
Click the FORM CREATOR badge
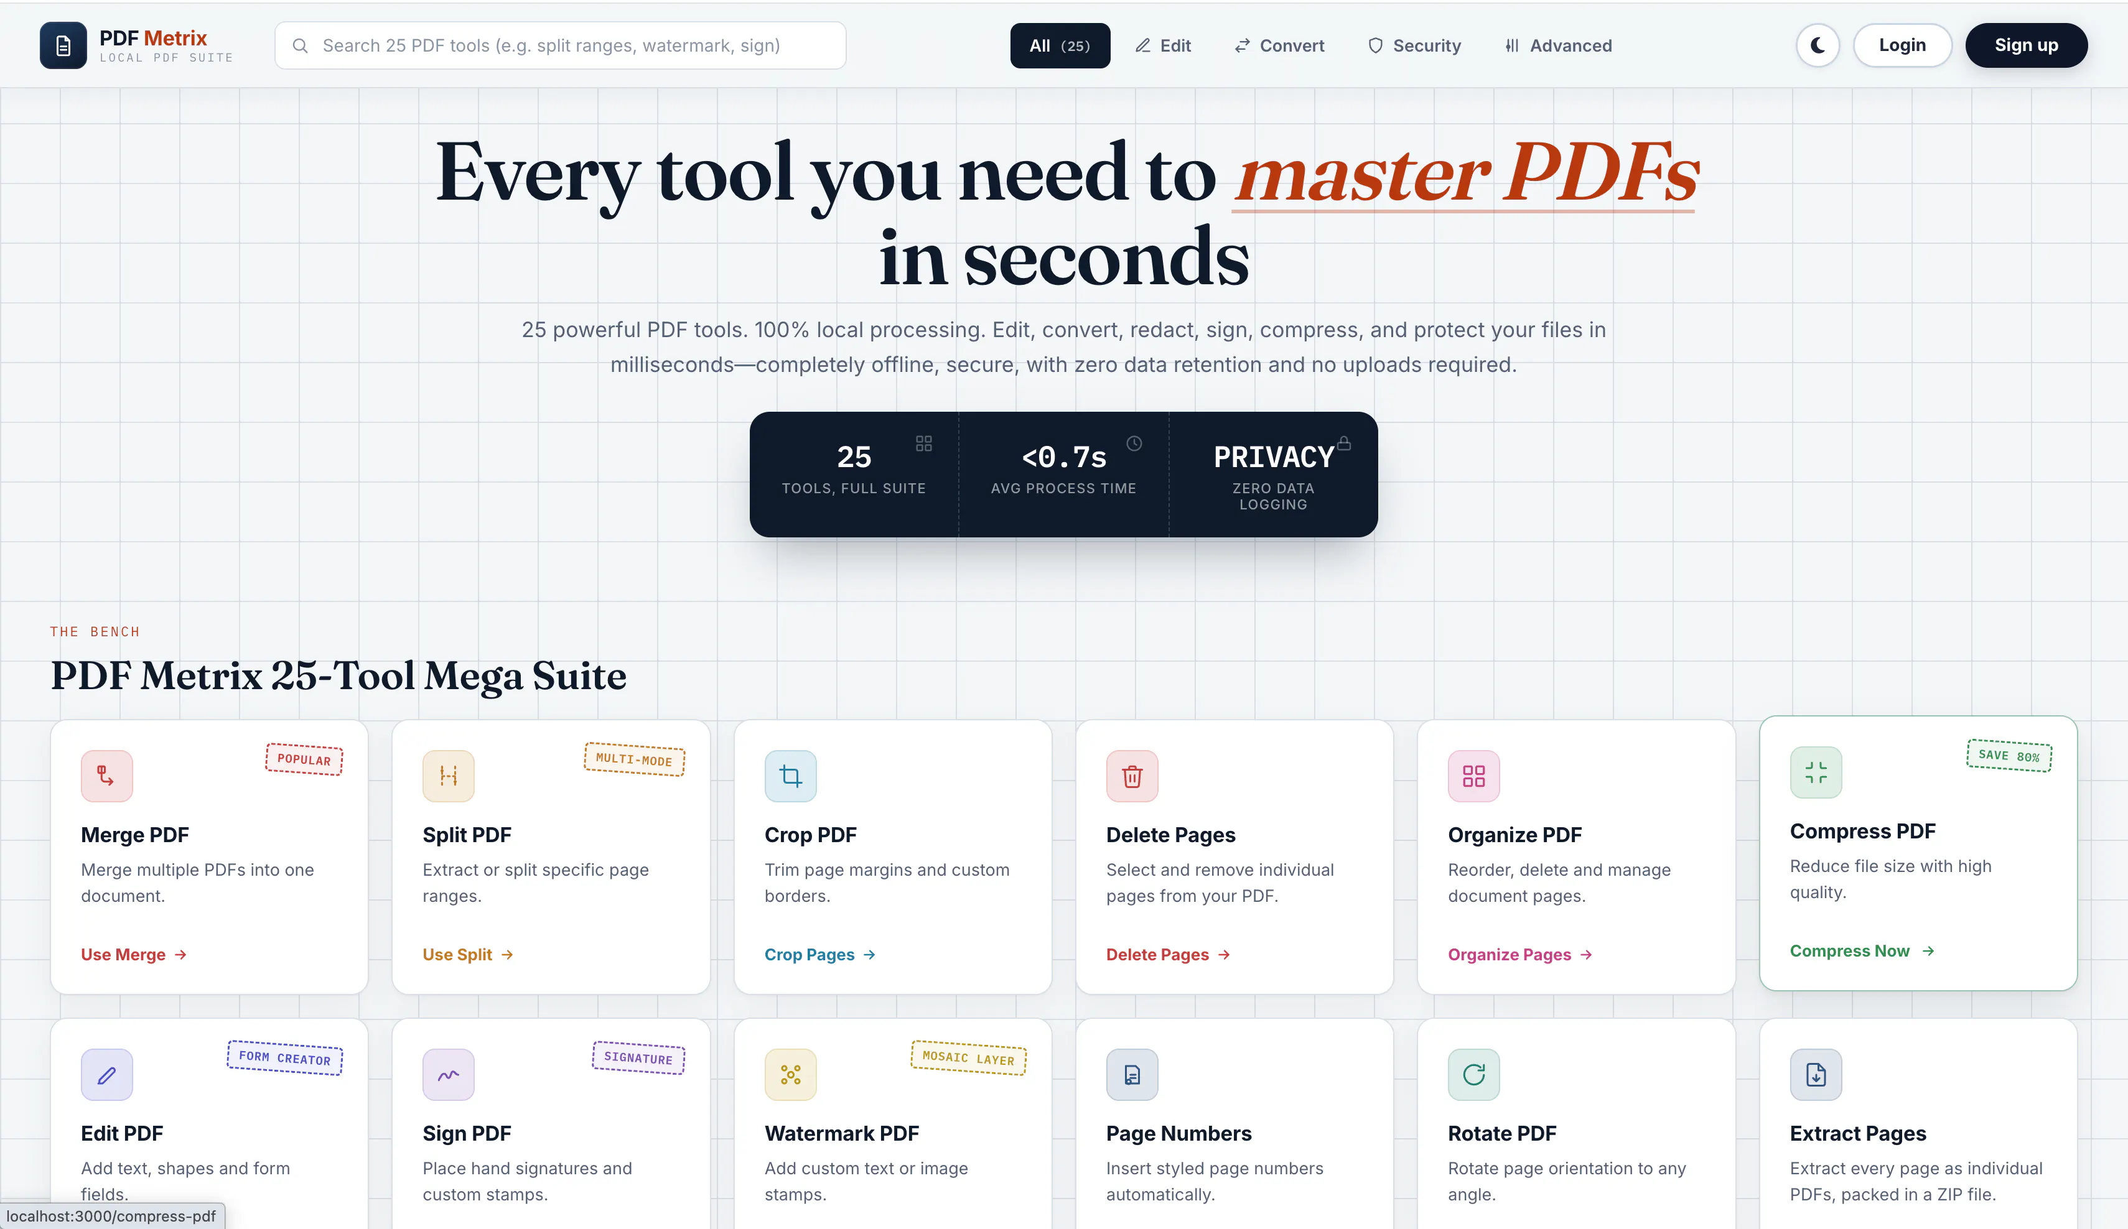click(284, 1057)
